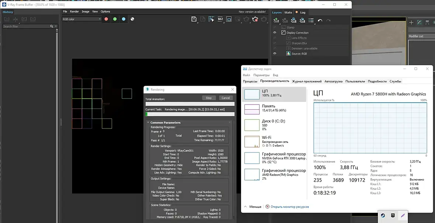The height and width of the screenshot is (223, 435).
Task: Click the undo arrow in Layers toolbar
Action: (320, 21)
